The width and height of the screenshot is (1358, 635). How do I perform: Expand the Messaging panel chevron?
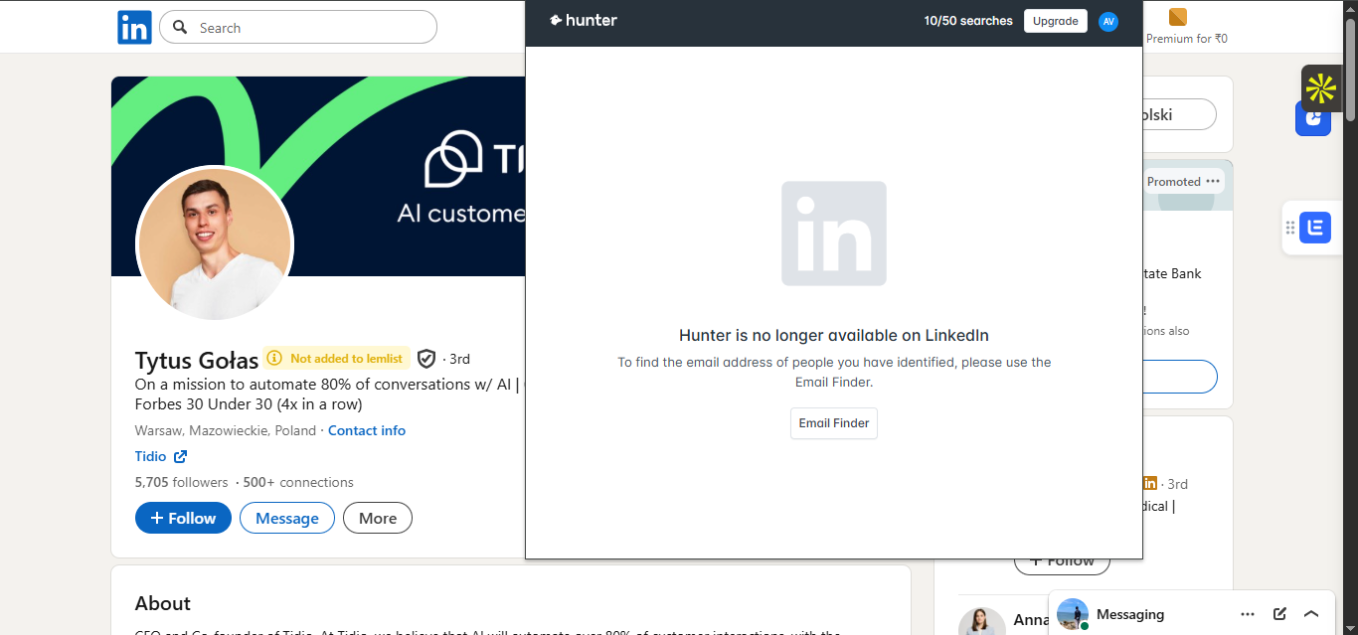1311,614
